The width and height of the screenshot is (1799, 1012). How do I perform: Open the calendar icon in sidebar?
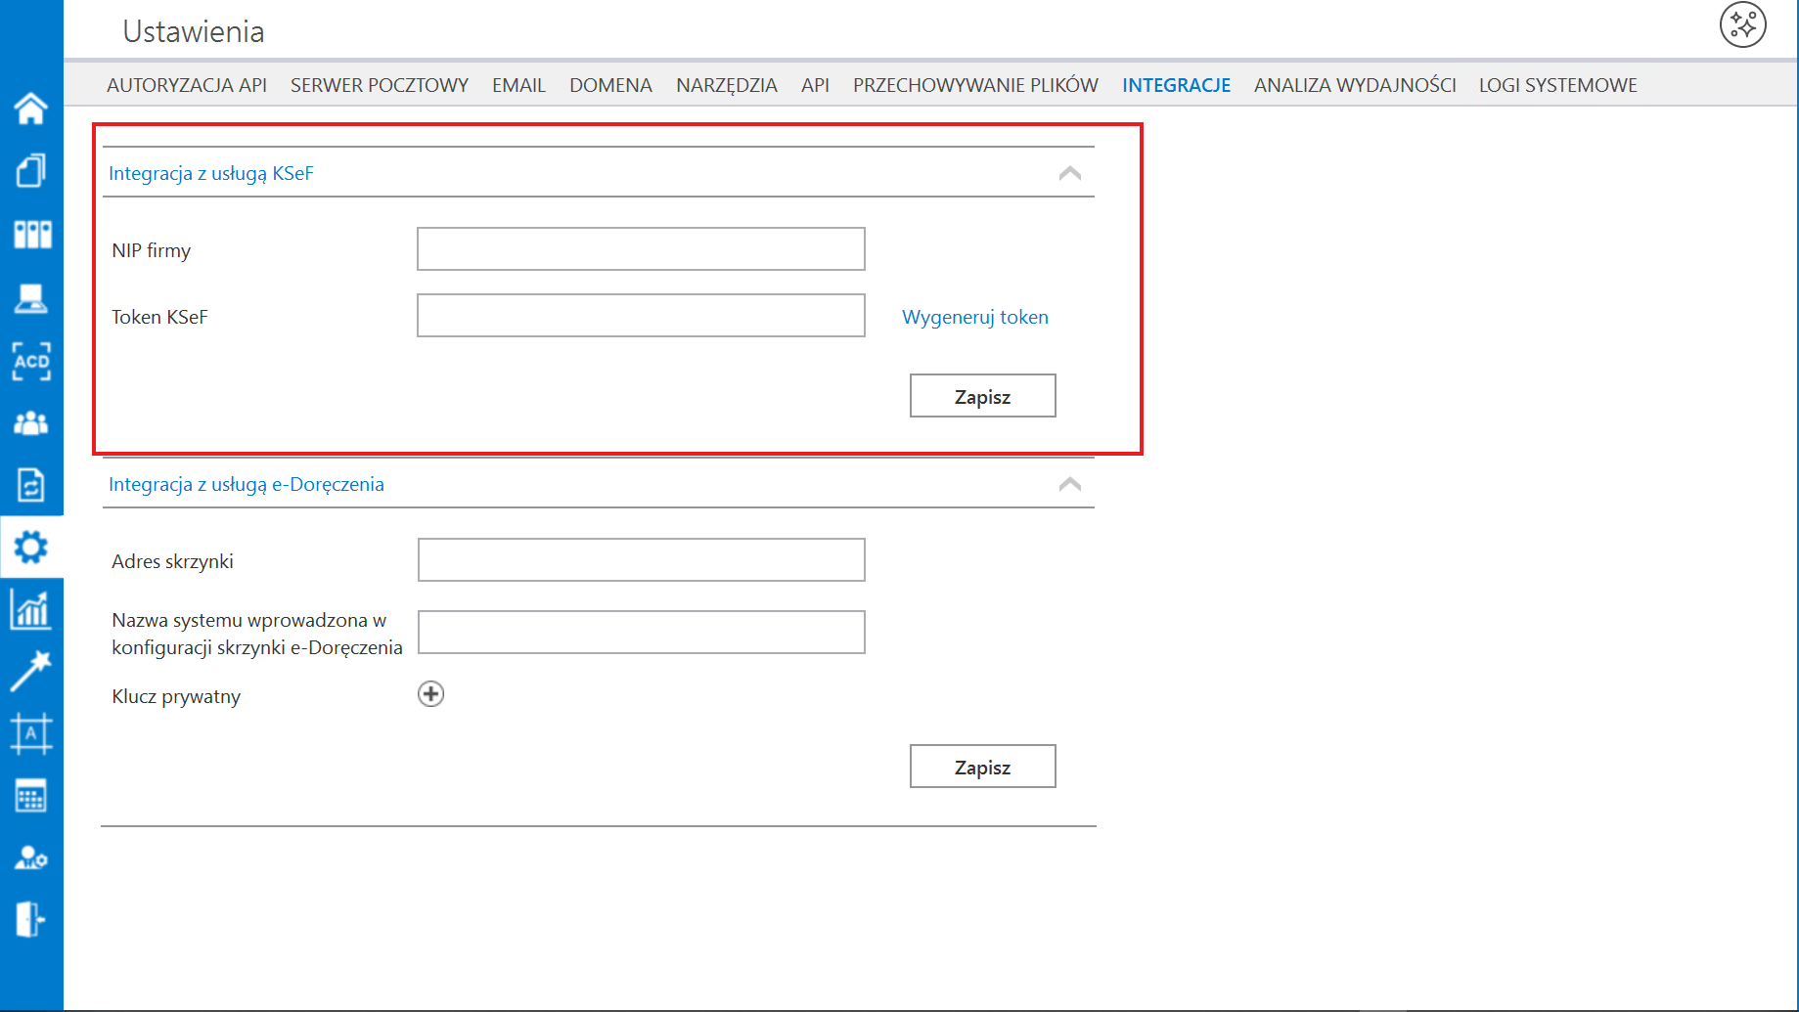[31, 797]
